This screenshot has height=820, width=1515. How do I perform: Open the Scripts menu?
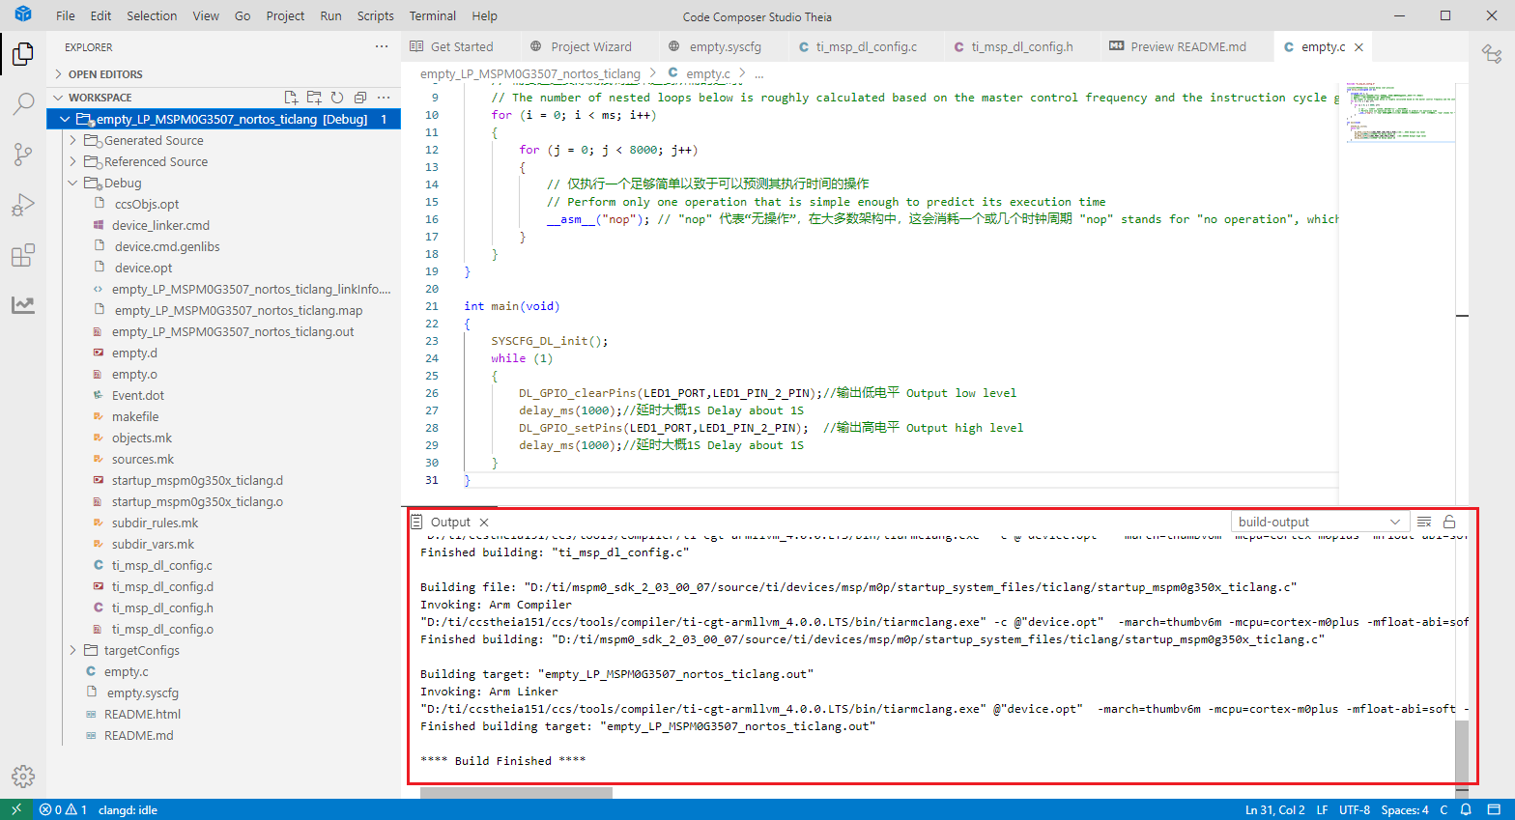(376, 16)
